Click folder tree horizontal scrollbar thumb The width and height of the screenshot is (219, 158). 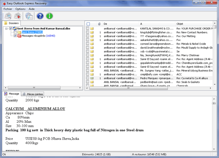tap(34, 88)
